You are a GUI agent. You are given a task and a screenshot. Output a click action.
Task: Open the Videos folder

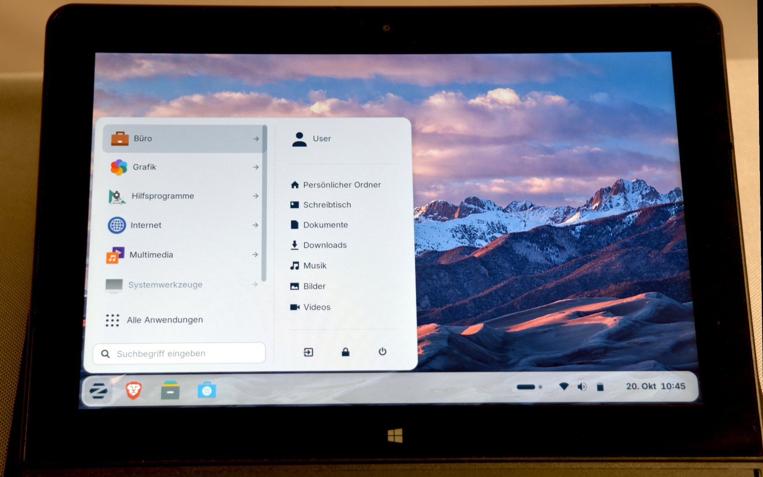click(310, 307)
